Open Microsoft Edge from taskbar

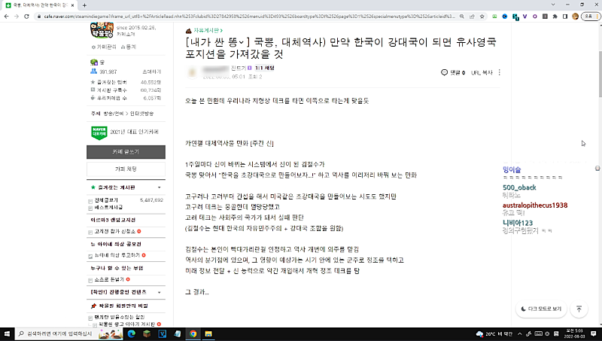point(131,333)
